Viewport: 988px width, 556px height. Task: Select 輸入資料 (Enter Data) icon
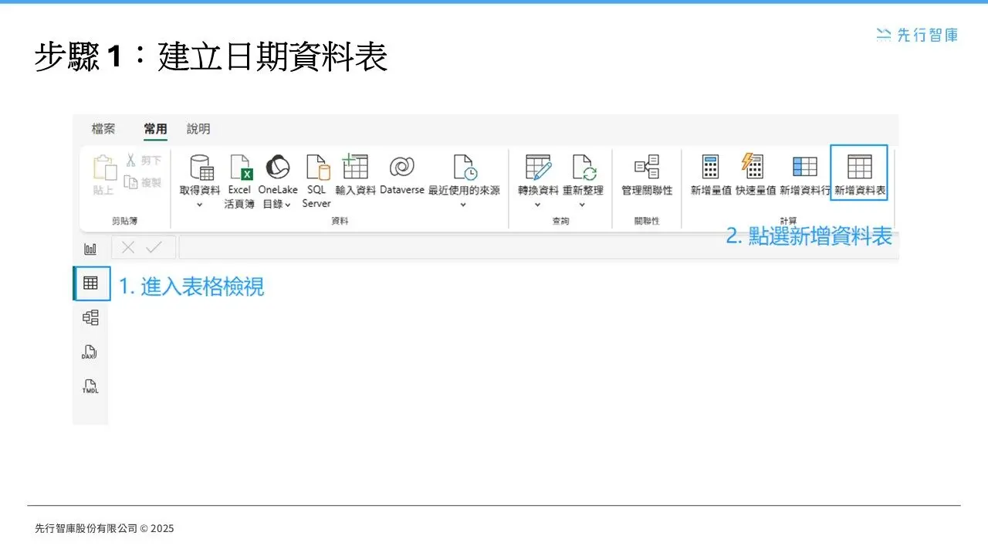(x=355, y=167)
